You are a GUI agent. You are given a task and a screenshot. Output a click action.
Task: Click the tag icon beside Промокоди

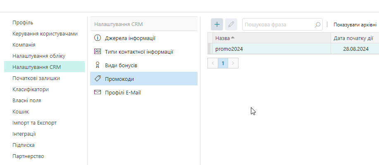(98, 79)
